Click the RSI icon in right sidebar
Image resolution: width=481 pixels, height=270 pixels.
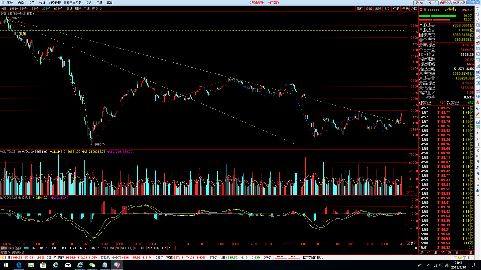click(x=478, y=96)
